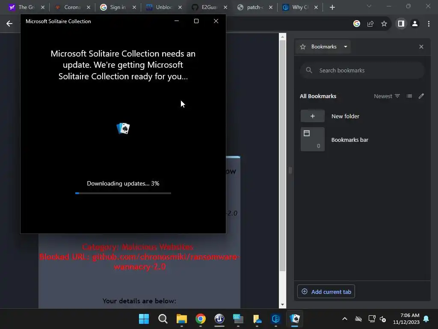Image resolution: width=438 pixels, height=329 pixels.
Task: Open the Bookmarks side panel dropdown
Action: click(324, 47)
